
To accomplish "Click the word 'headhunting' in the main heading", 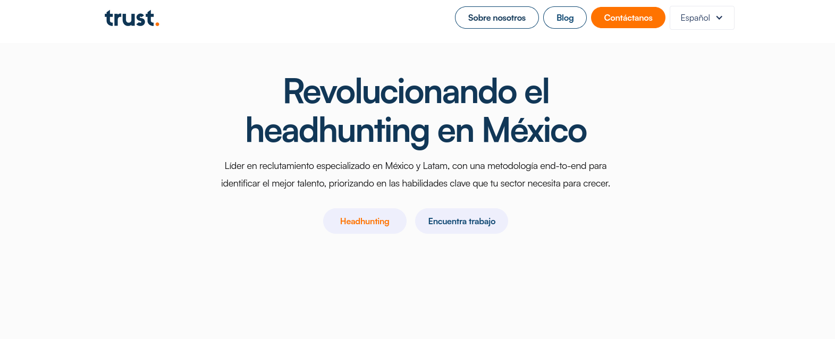I will coord(337,131).
